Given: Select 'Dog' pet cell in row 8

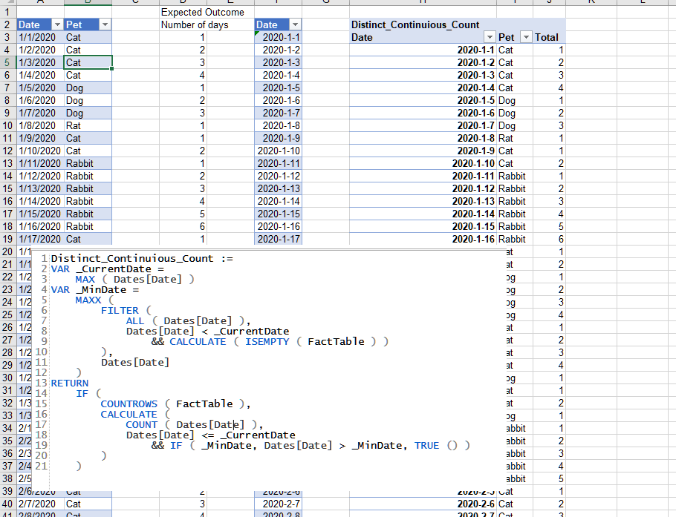Looking at the screenshot, I should point(88,100).
